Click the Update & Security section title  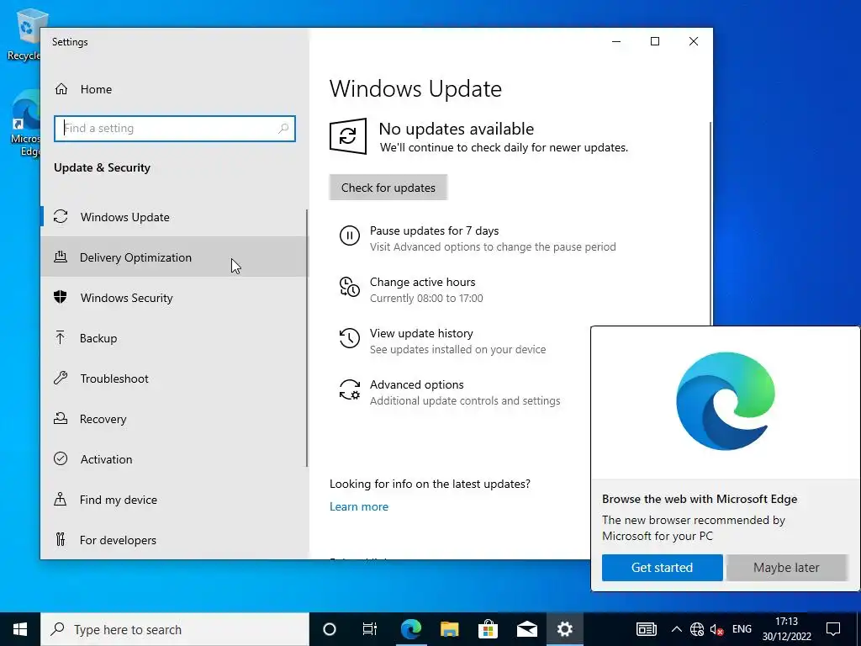tap(102, 167)
